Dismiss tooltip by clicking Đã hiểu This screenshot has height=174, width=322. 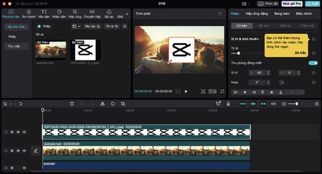point(300,53)
